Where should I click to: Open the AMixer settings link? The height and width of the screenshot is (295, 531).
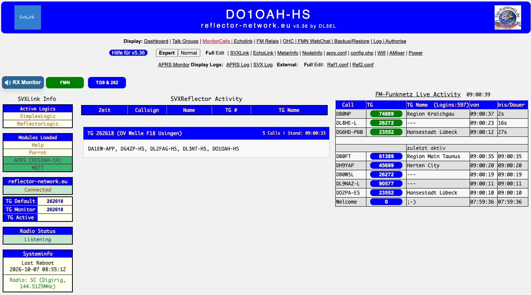point(397,53)
